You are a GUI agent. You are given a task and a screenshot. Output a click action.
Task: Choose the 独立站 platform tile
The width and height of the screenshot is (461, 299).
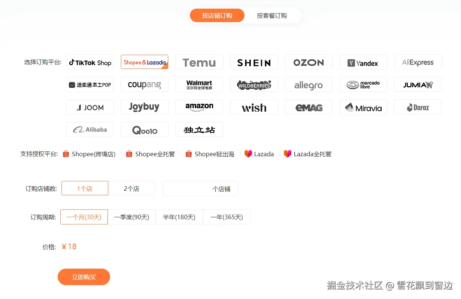point(199,130)
